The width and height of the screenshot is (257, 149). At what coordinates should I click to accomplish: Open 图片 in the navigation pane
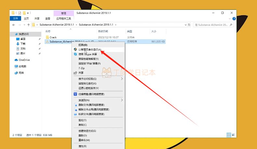click(23, 54)
